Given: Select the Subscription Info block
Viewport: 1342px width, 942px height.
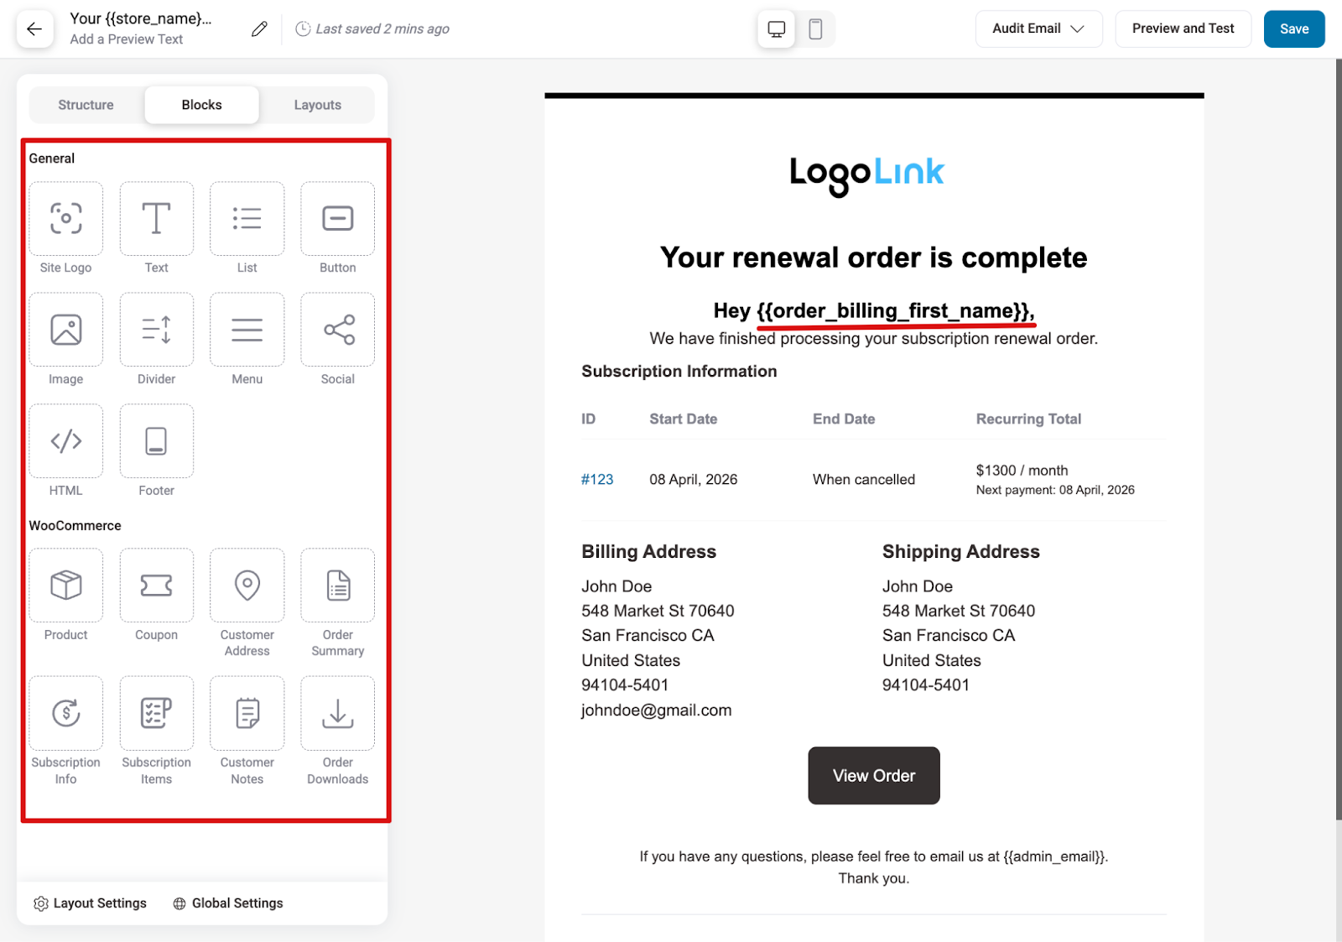Looking at the screenshot, I should 65,713.
